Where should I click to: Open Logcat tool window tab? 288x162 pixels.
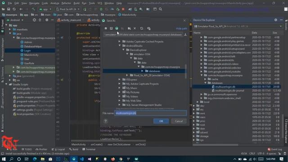pos(58,149)
